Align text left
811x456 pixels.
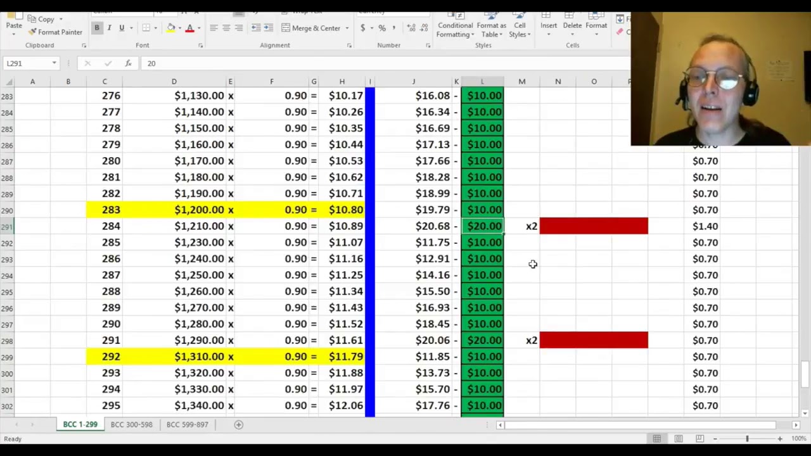(x=214, y=28)
